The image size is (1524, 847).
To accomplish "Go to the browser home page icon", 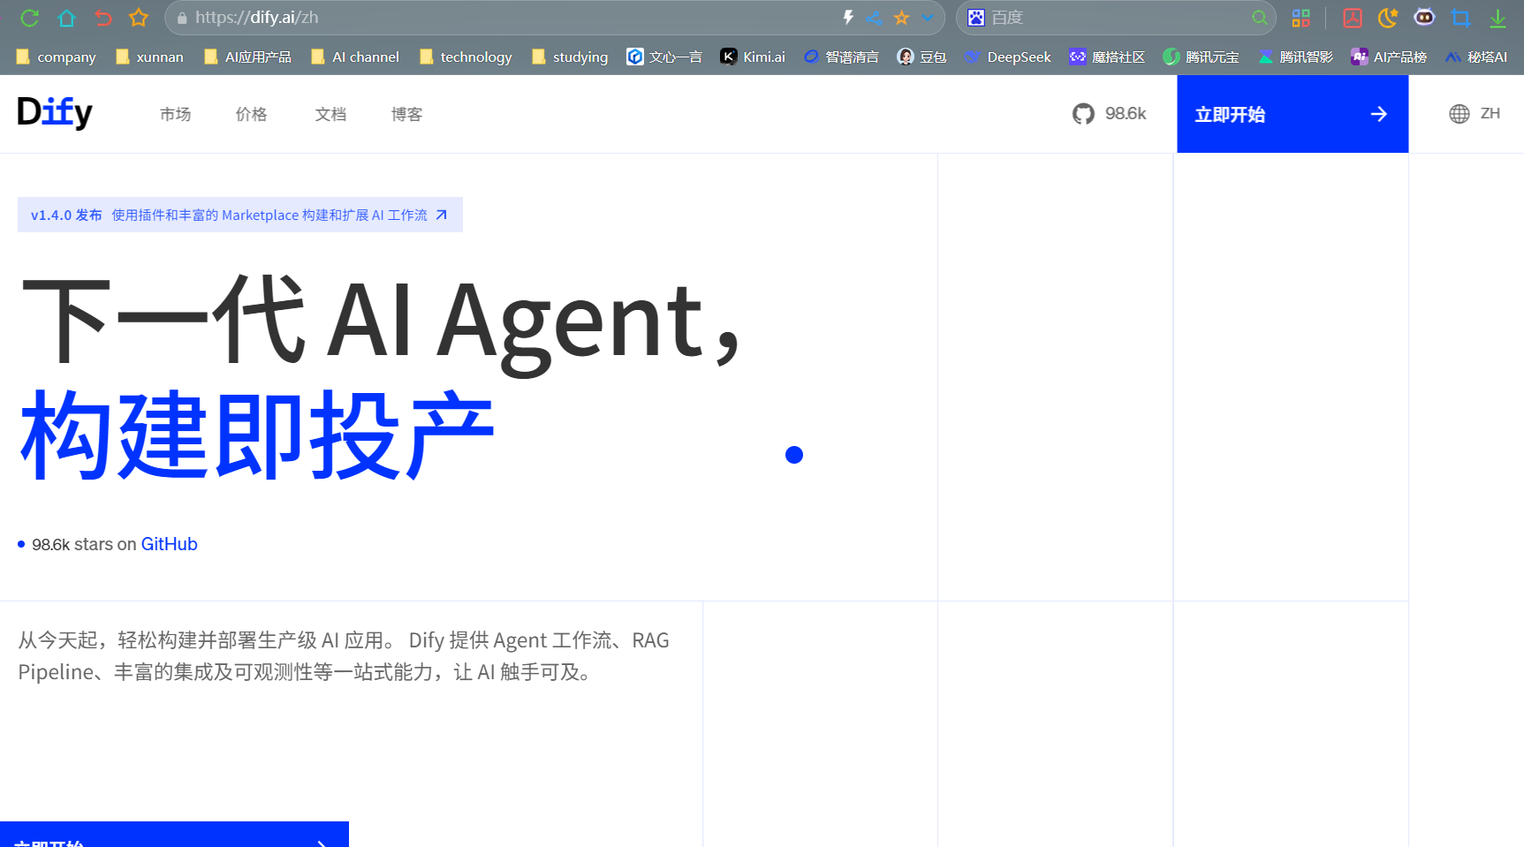I will click(66, 18).
